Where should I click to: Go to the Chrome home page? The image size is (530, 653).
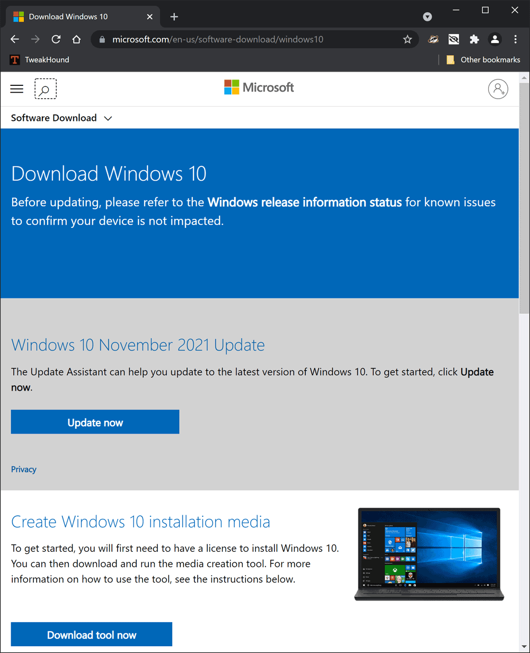(76, 39)
